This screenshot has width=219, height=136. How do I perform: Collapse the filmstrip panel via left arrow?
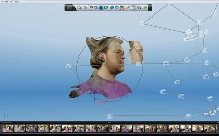pyautogui.click(x=1, y=123)
